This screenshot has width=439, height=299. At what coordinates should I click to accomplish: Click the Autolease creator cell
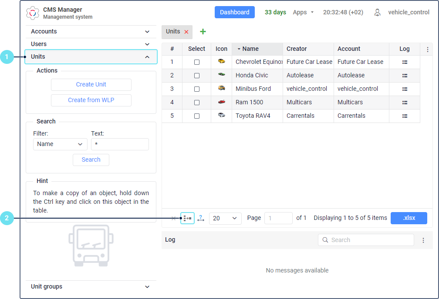point(308,76)
